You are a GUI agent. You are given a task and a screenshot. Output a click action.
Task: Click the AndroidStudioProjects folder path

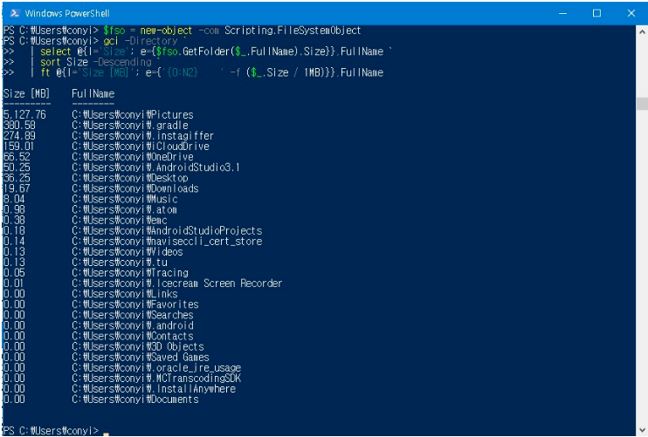(167, 231)
